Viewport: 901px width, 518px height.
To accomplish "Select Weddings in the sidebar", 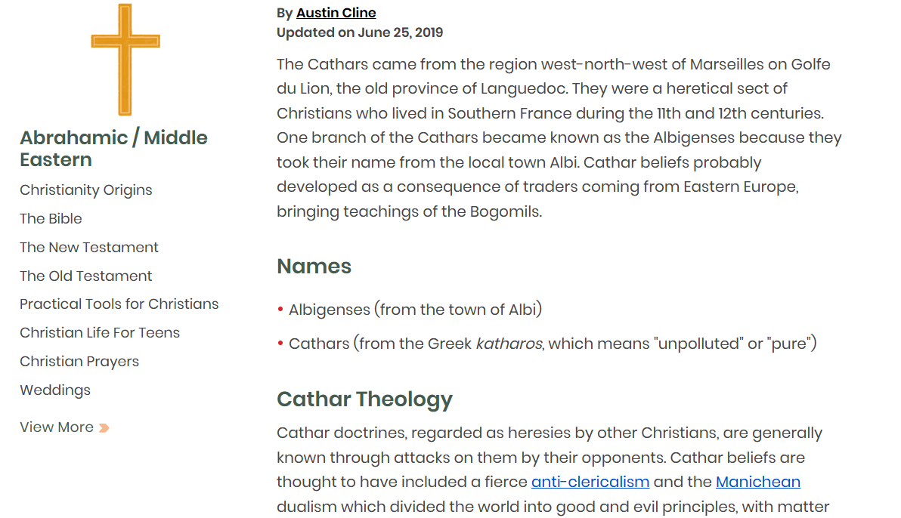I will 55,390.
